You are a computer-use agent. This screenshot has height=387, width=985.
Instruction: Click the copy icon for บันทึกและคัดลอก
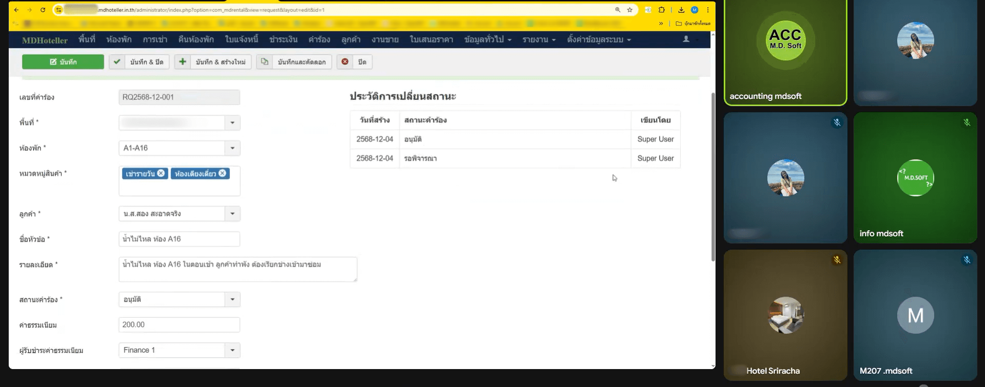click(x=264, y=62)
